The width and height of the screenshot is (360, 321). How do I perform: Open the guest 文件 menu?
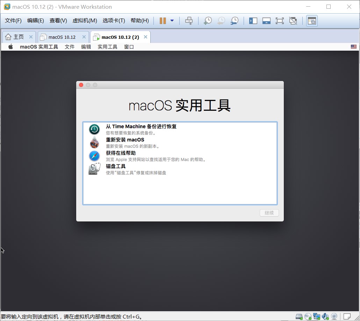point(70,47)
